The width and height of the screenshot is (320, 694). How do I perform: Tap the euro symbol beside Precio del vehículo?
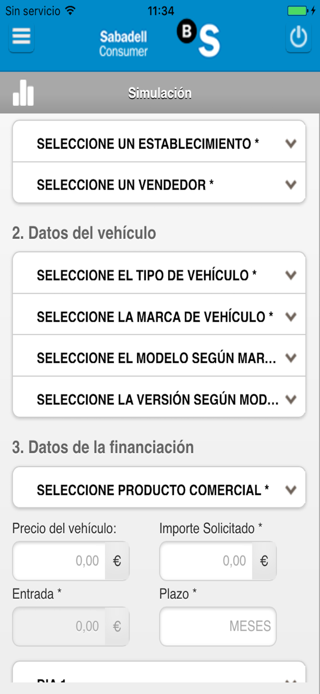117,561
